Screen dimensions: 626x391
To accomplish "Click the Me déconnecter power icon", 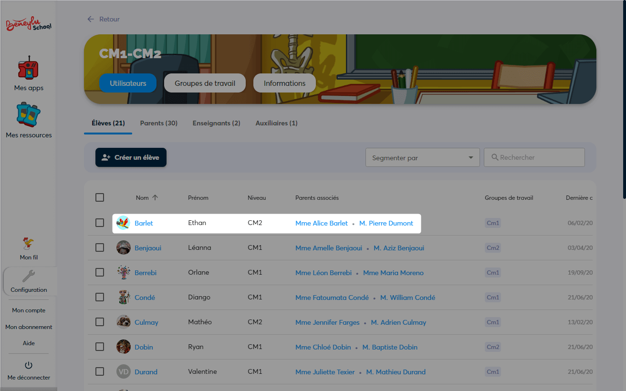I will [x=29, y=365].
